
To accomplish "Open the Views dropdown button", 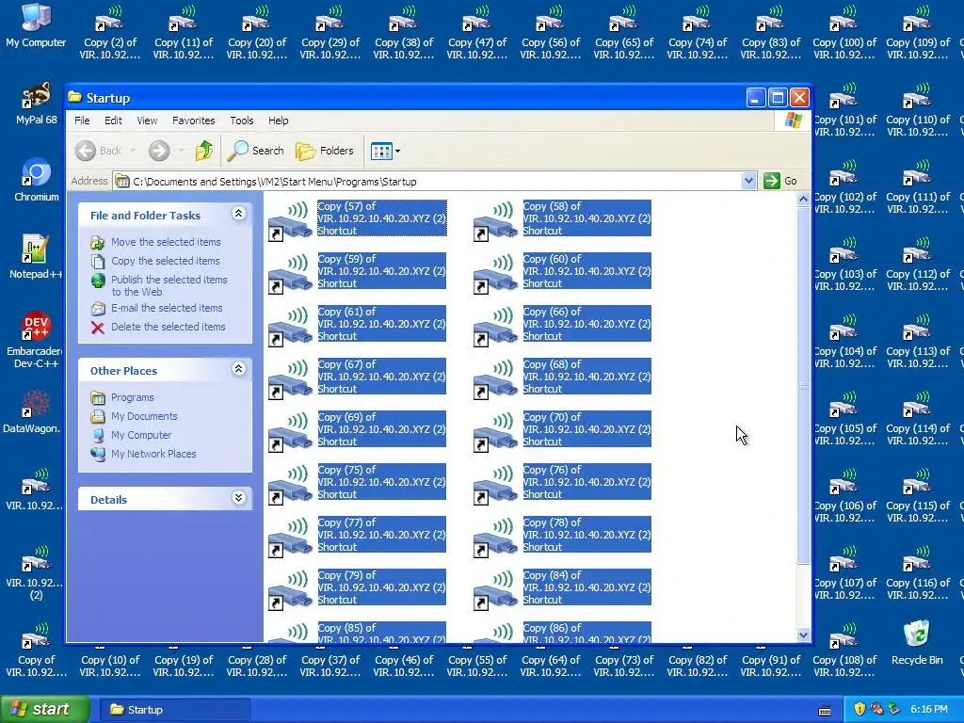I will click(385, 151).
